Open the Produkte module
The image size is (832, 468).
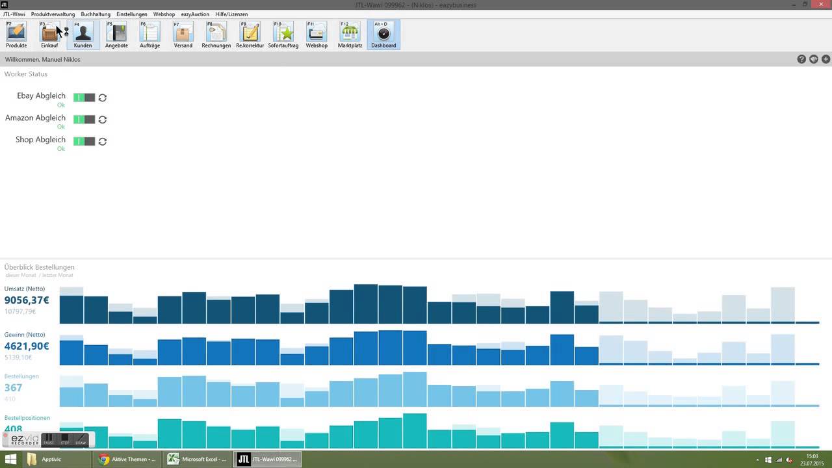pyautogui.click(x=16, y=35)
